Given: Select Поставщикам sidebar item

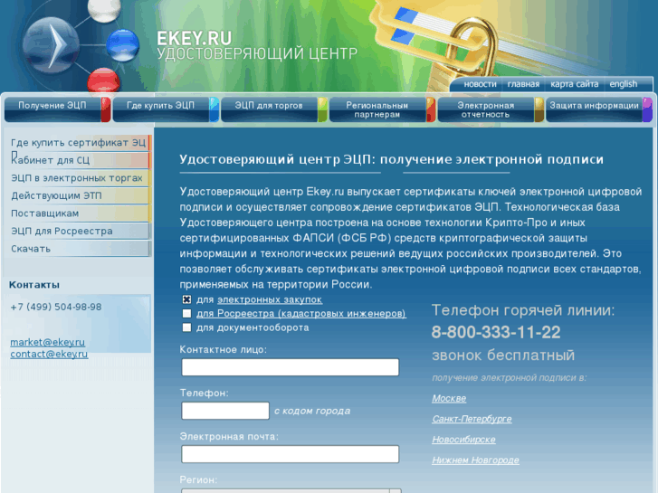Looking at the screenshot, I should tap(78, 213).
